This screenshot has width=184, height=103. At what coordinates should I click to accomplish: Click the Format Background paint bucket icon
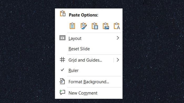pos(62,81)
